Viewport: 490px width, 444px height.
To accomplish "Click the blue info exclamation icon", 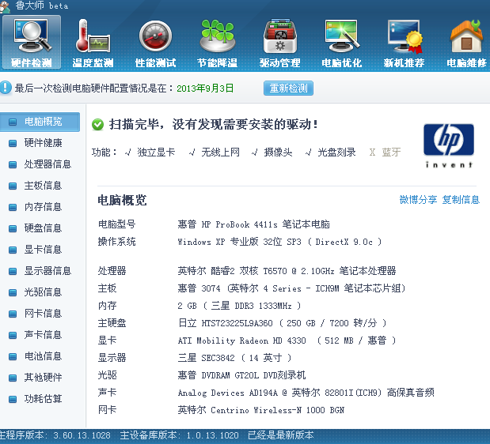I will (6, 88).
